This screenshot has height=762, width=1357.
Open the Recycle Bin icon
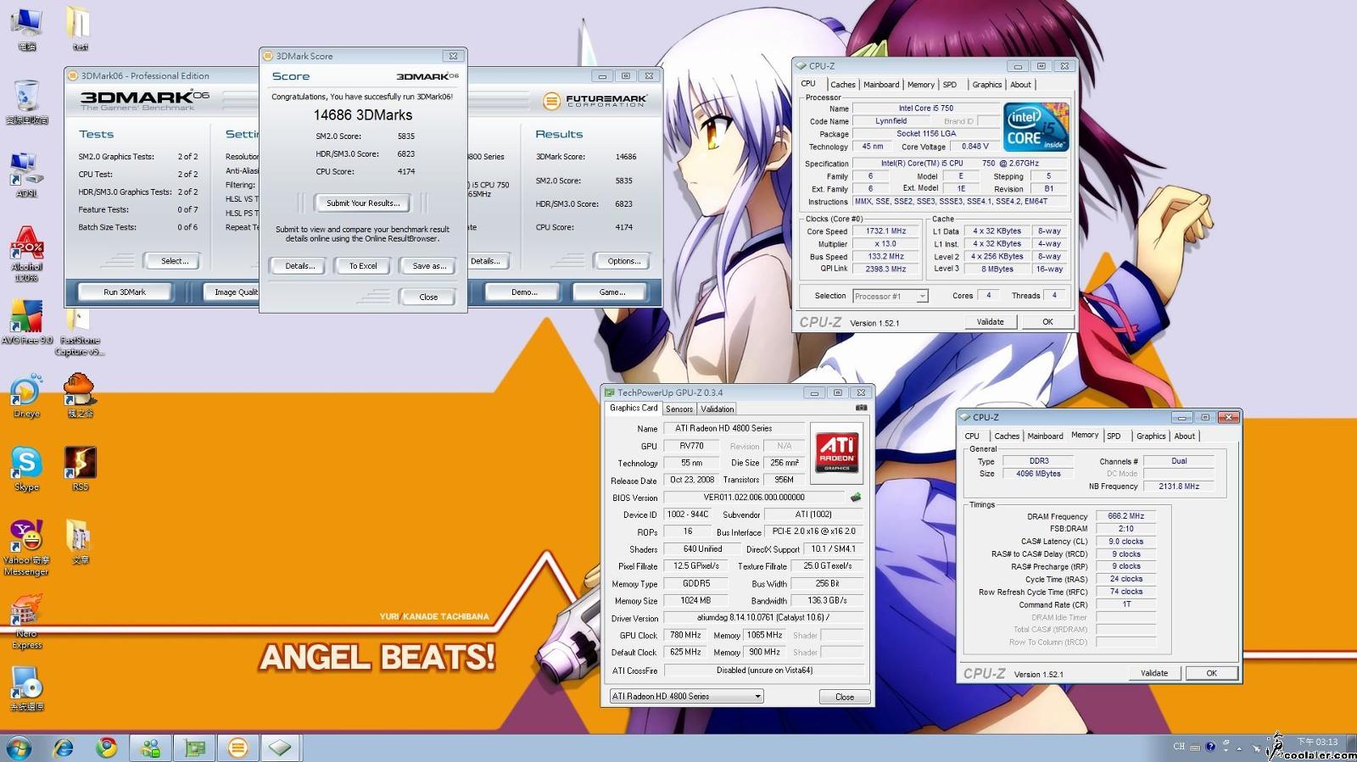(x=26, y=102)
